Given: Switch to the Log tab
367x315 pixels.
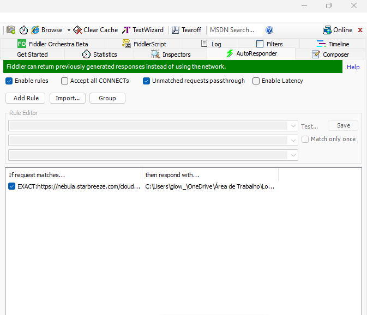Looking at the screenshot, I should tap(211, 44).
